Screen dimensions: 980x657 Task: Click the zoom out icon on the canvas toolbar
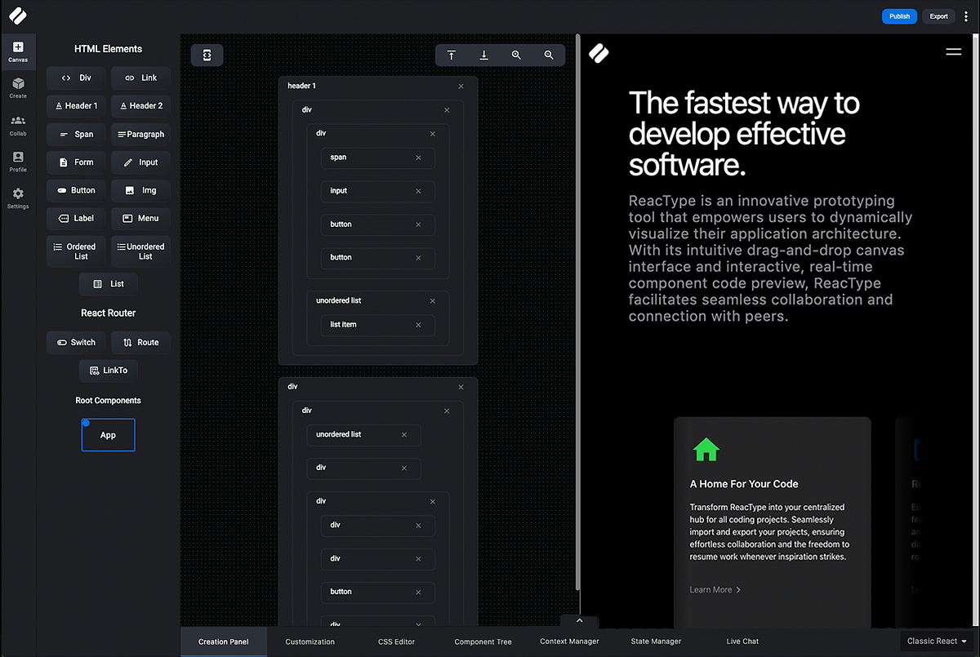tap(549, 55)
